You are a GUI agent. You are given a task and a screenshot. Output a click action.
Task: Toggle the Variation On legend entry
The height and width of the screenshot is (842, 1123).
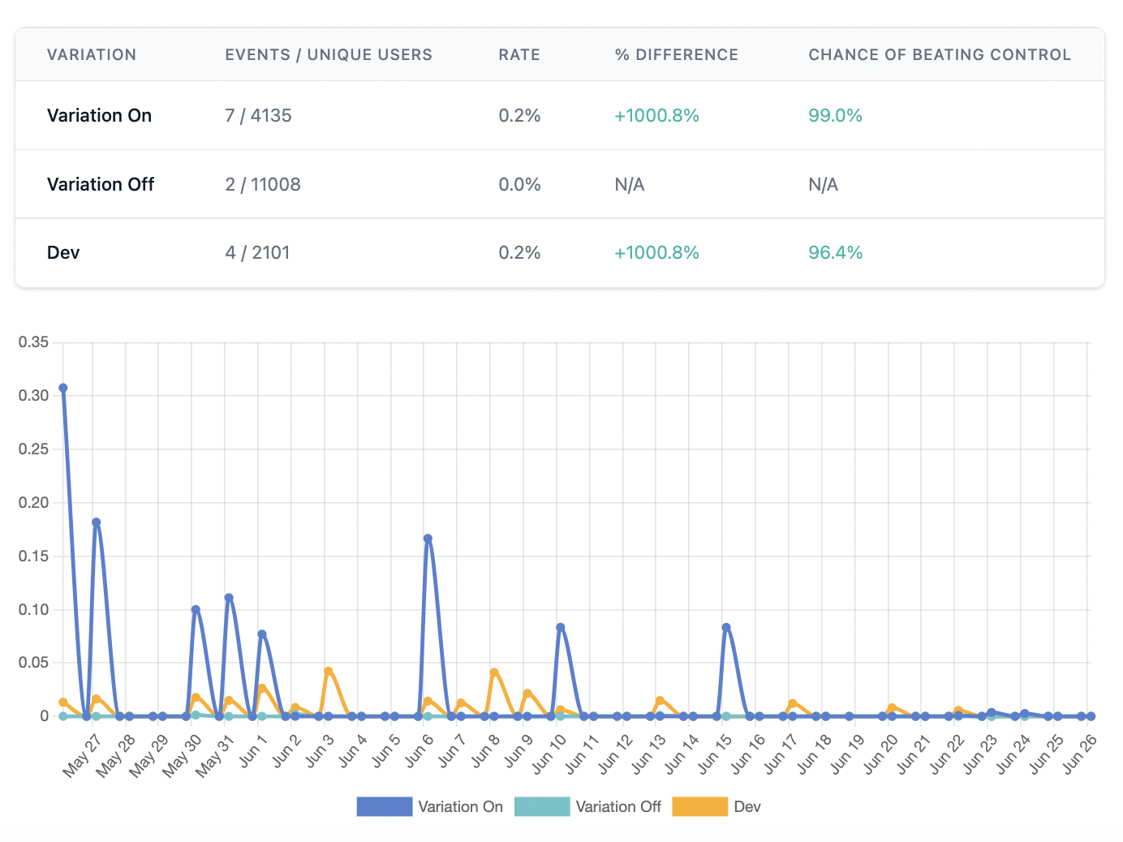pos(430,806)
